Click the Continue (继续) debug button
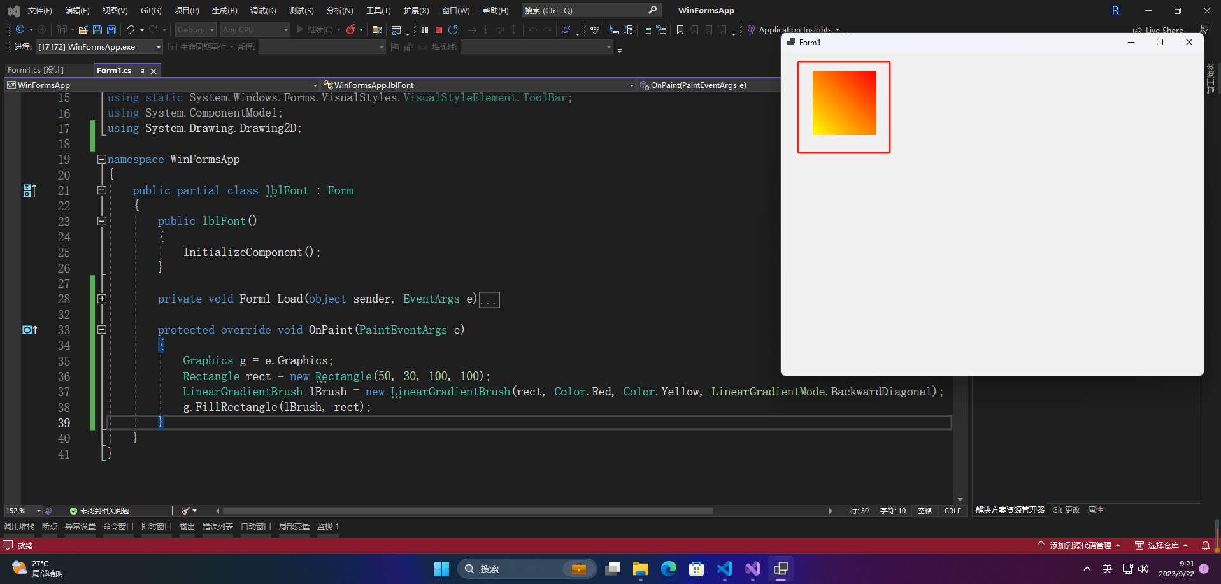The image size is (1221, 584). pos(315,29)
